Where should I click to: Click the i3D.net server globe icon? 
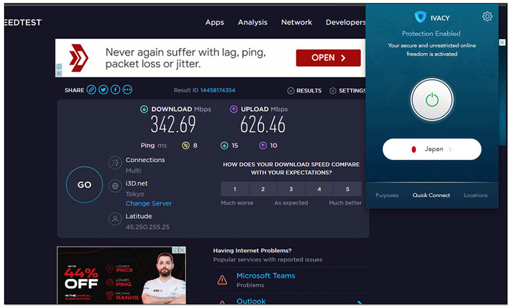pos(115,186)
